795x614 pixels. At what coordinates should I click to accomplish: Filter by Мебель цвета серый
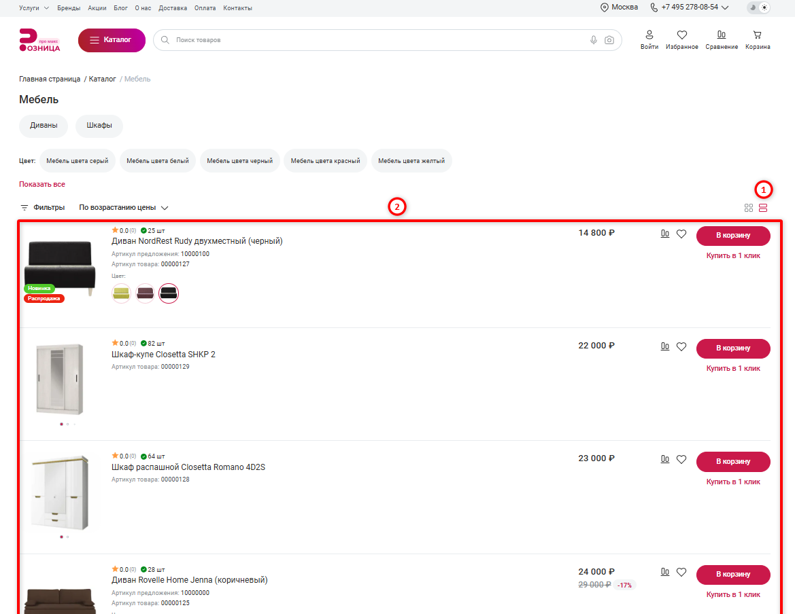pyautogui.click(x=77, y=161)
